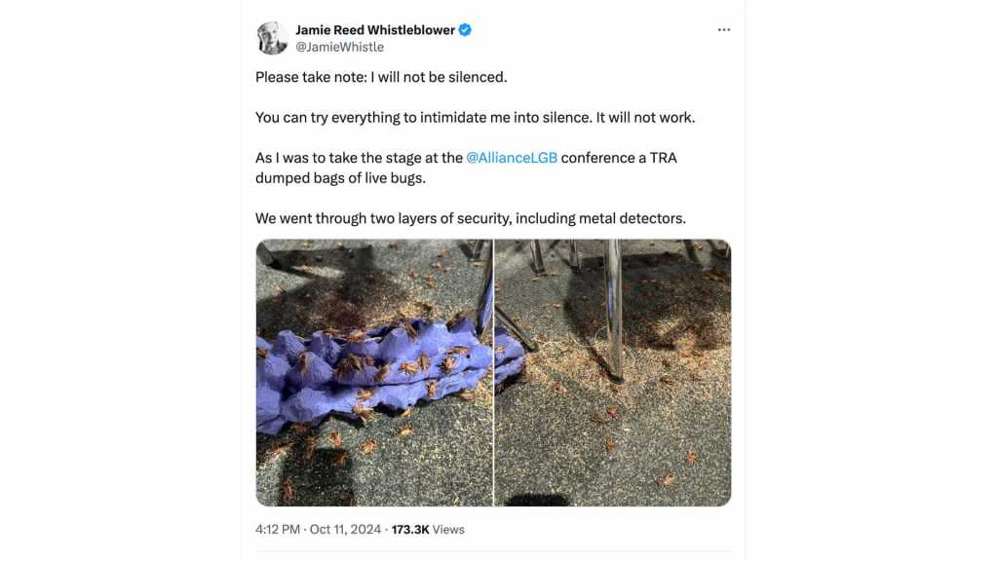Screen dimensions: 998x561
Task: Open the @AllianceLGB mention link
Action: (x=512, y=158)
